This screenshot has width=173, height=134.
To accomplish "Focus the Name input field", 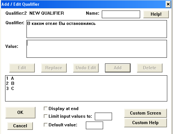I will pos(121,14).
